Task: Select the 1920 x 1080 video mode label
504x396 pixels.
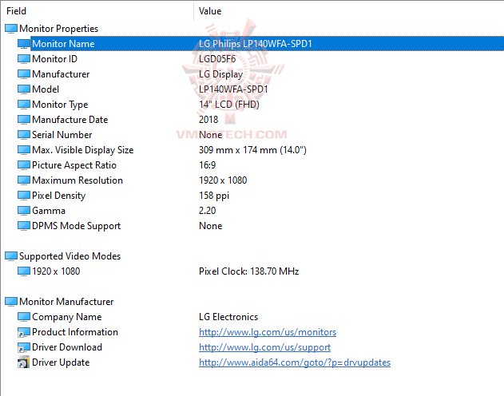Action: click(56, 271)
